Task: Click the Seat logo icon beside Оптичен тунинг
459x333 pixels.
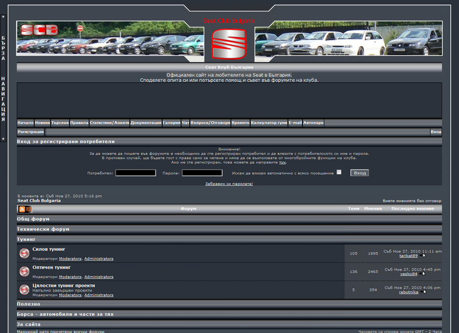Action: click(x=24, y=272)
